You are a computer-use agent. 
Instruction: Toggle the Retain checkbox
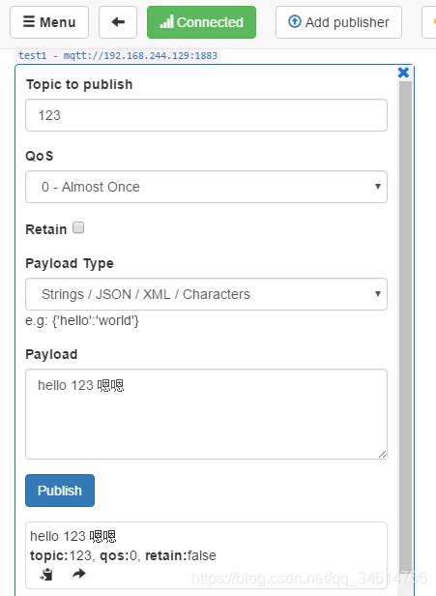click(x=78, y=227)
